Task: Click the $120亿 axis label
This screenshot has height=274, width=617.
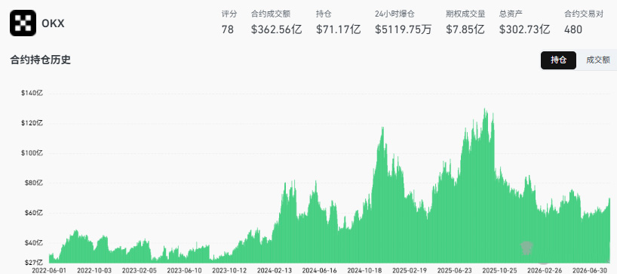Action: click(x=32, y=123)
